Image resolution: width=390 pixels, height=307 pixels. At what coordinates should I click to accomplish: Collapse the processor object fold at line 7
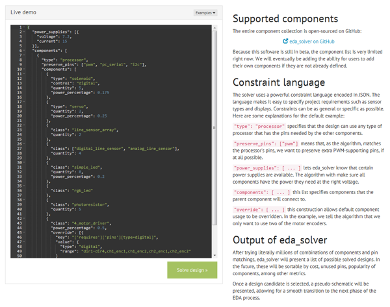click(x=24, y=55)
